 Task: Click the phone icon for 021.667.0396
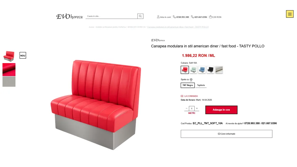click(x=192, y=17)
